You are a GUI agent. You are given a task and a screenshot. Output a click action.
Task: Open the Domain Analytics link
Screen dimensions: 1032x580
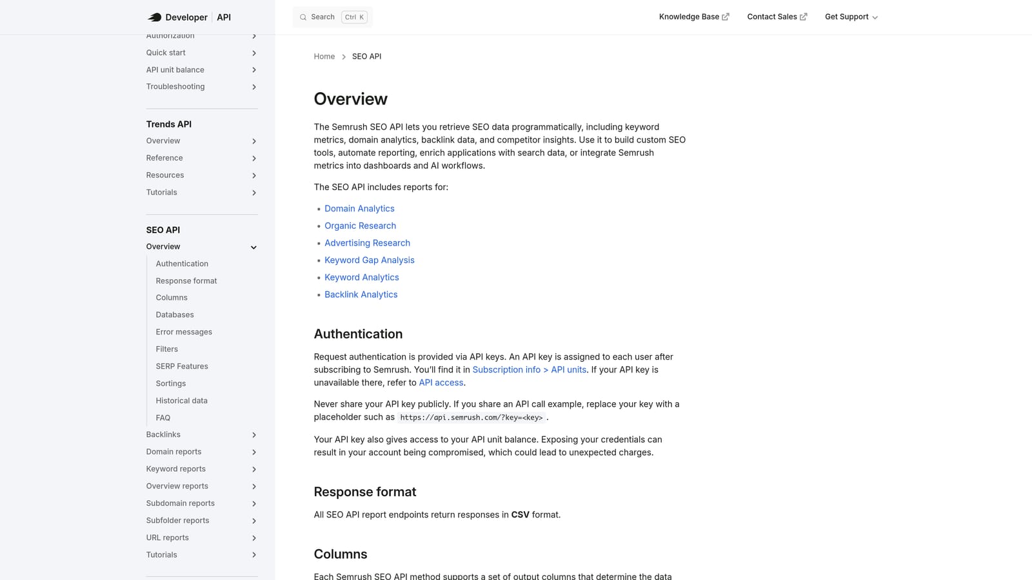359,209
